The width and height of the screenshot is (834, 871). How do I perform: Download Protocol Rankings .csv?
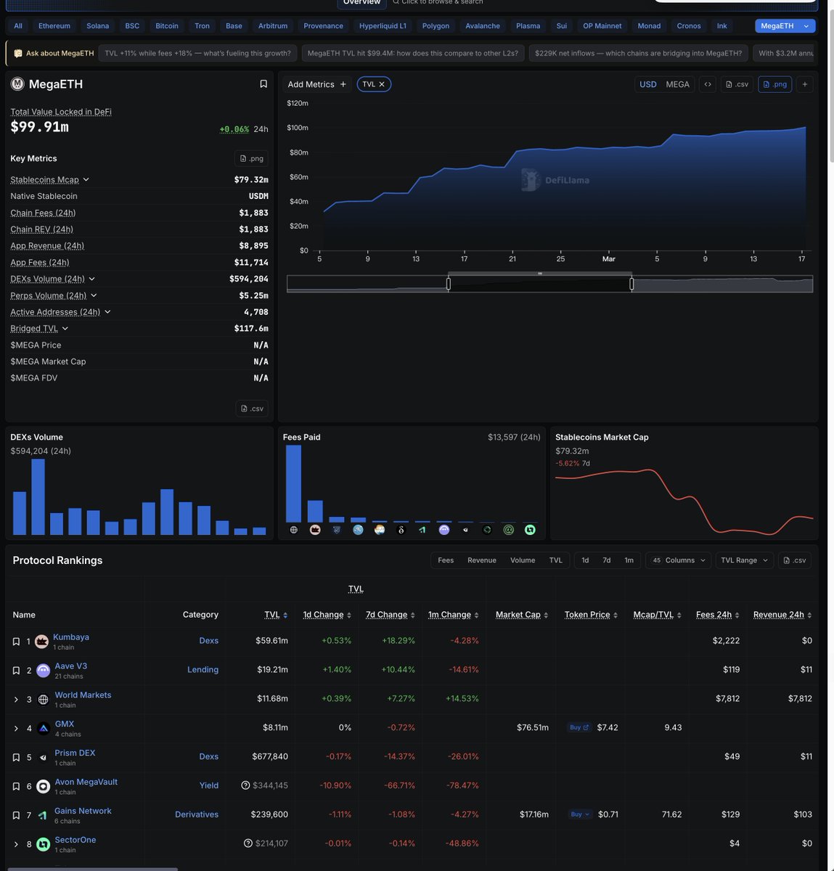coord(795,560)
